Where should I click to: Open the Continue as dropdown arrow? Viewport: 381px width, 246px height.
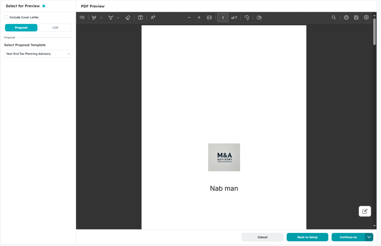(369, 237)
